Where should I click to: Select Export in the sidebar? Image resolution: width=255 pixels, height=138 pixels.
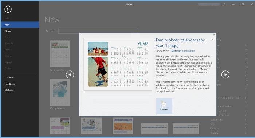coord(20,62)
